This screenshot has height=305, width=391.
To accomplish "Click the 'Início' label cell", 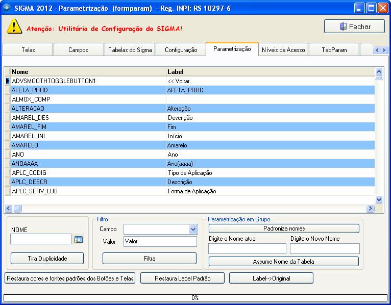I will coord(271,136).
